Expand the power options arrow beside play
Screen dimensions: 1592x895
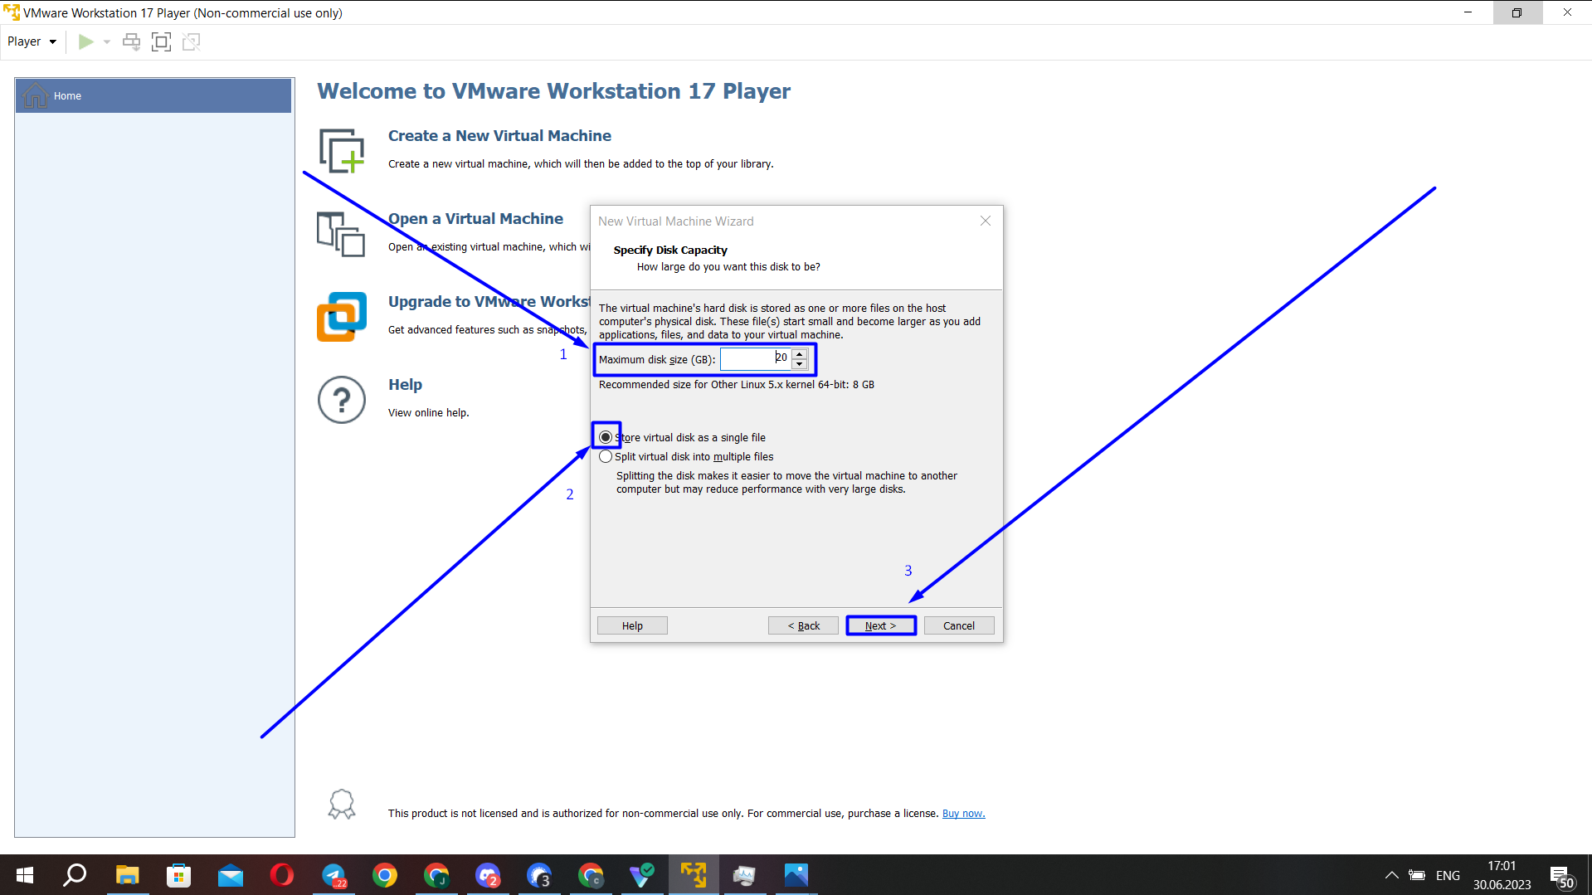click(106, 41)
